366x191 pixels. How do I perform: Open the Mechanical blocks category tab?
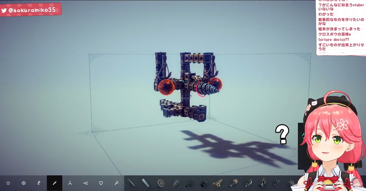coord(39,183)
